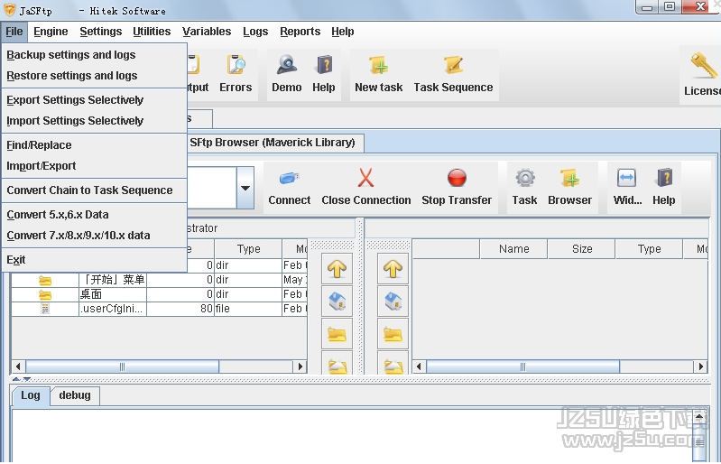Sort by Type column in left pane

[x=248, y=249]
